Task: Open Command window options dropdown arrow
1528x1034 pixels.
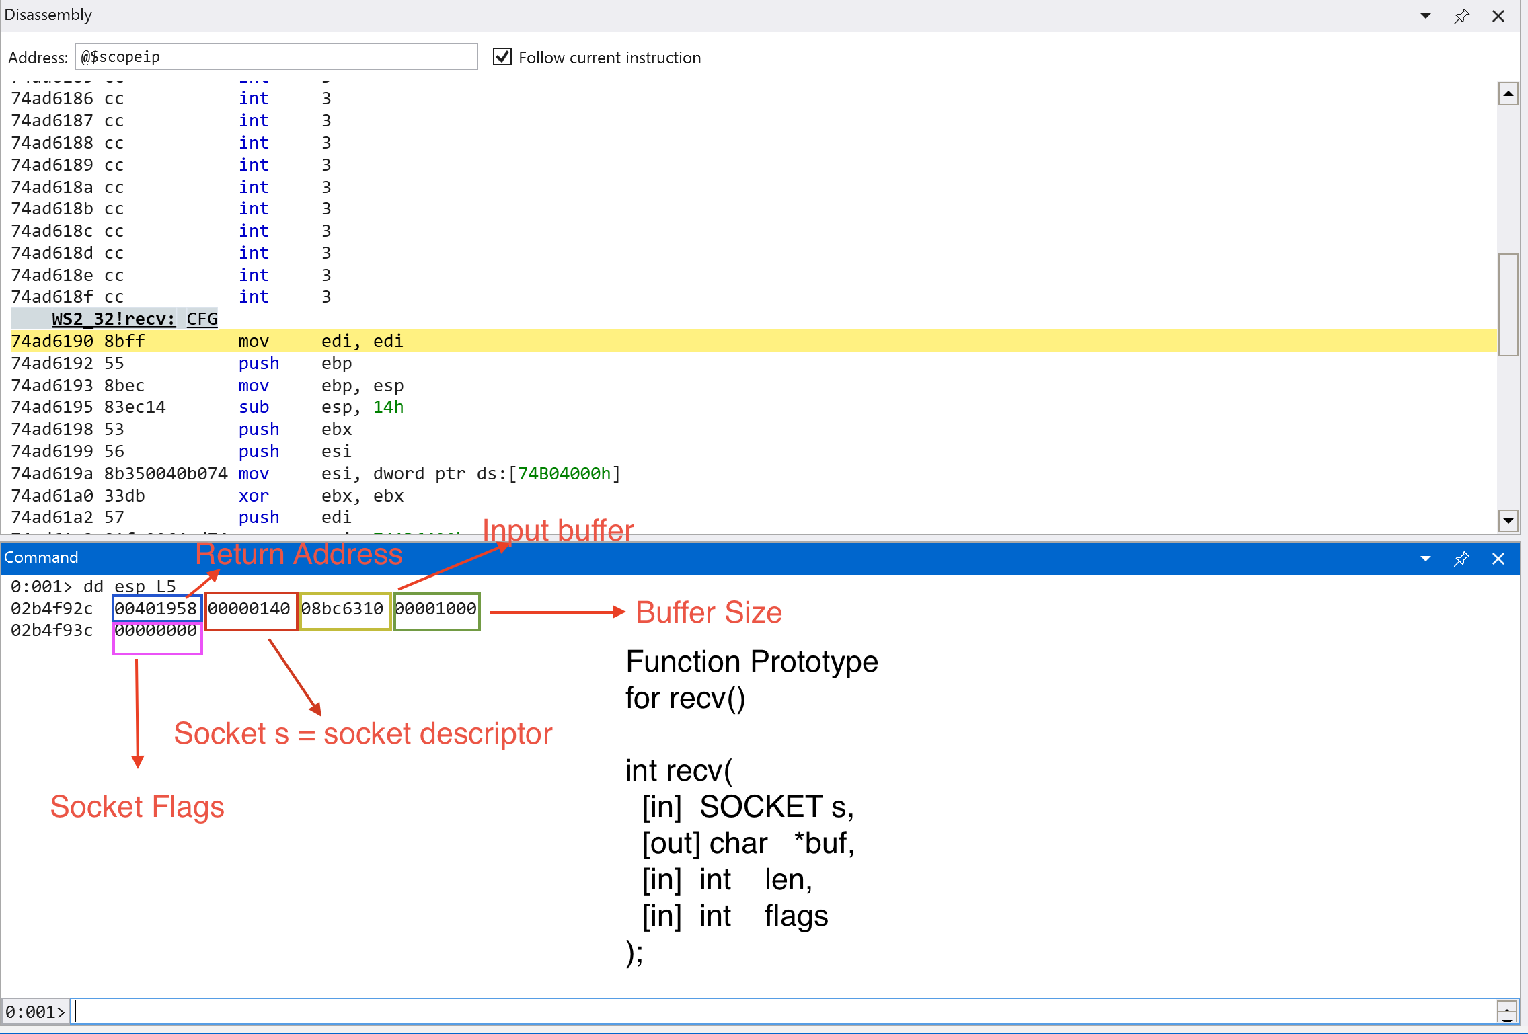Action: (x=1425, y=559)
